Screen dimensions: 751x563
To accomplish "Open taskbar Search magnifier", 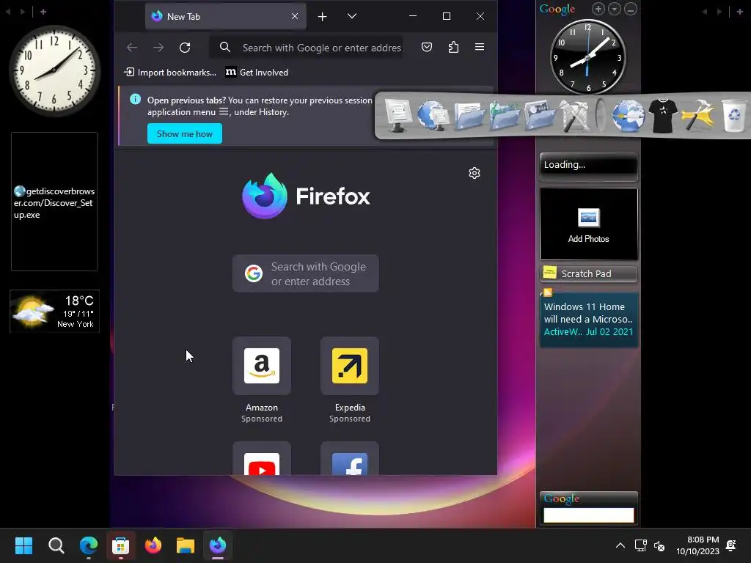I will tap(56, 545).
